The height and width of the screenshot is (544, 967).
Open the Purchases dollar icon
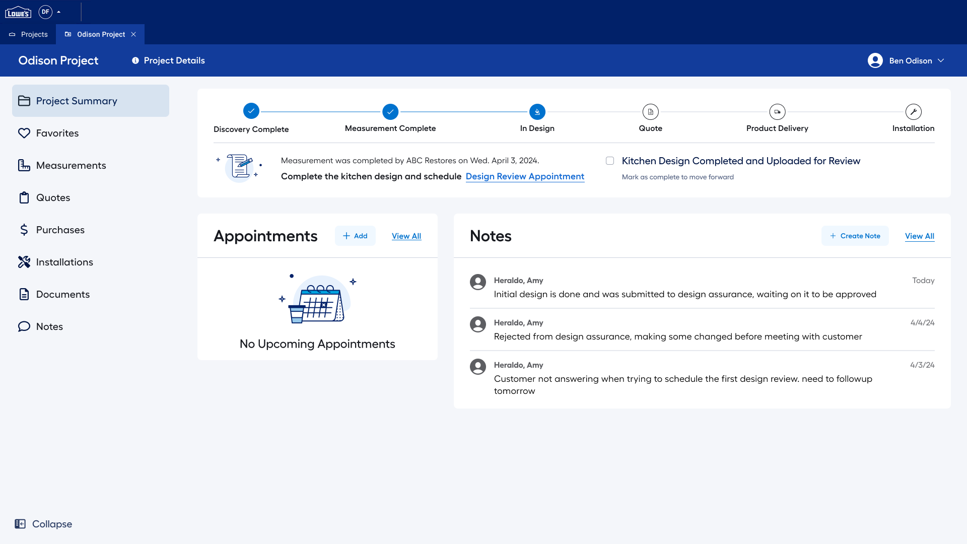click(24, 230)
